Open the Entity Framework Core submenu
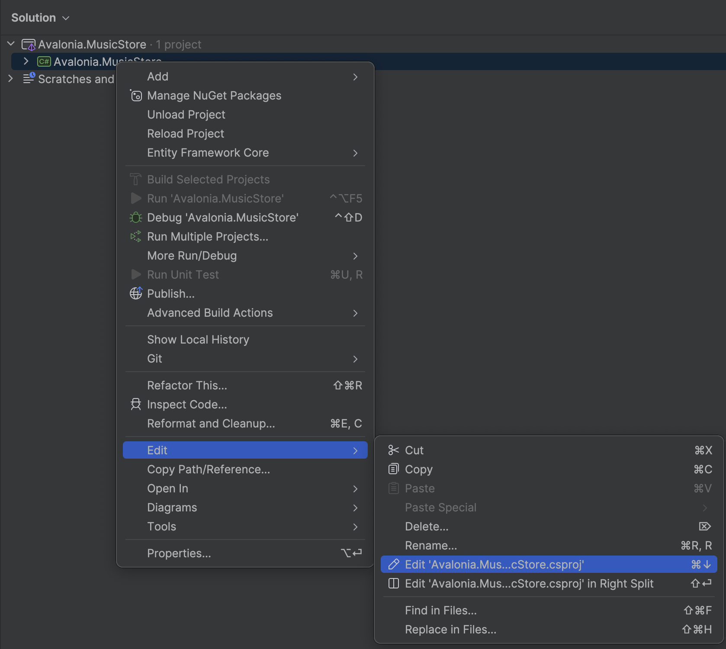This screenshot has width=726, height=649. tap(245, 153)
